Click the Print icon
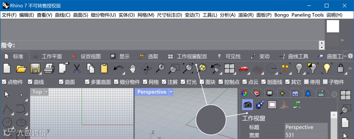This screenshot has width=354, height=139. point(49,68)
